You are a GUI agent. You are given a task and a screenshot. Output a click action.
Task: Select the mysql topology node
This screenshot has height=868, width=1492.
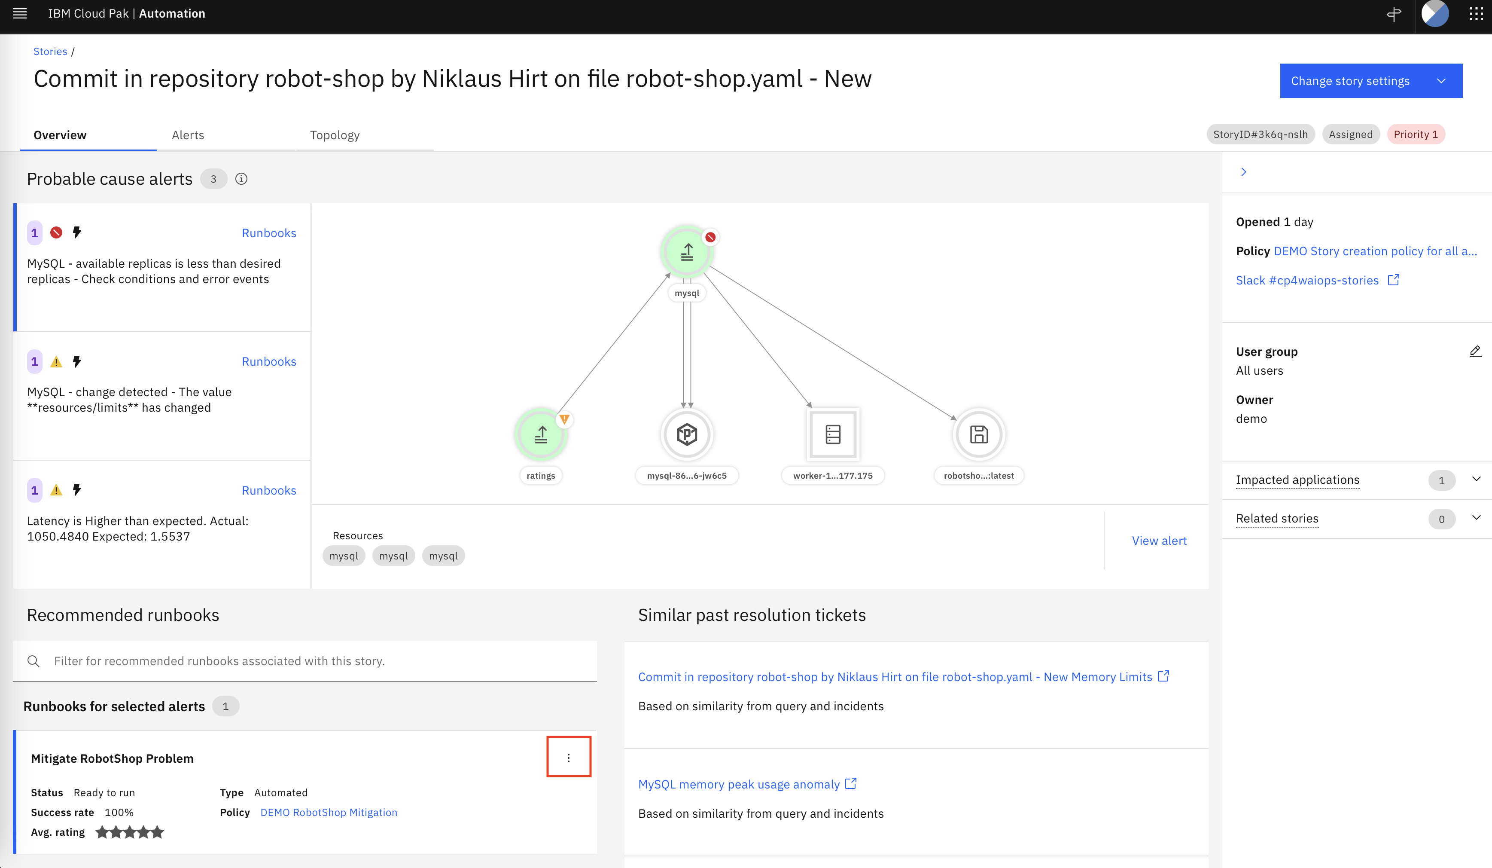point(686,252)
